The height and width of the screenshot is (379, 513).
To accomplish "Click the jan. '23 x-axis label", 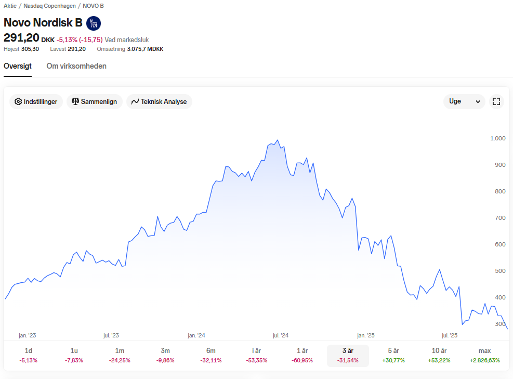I will [x=27, y=335].
